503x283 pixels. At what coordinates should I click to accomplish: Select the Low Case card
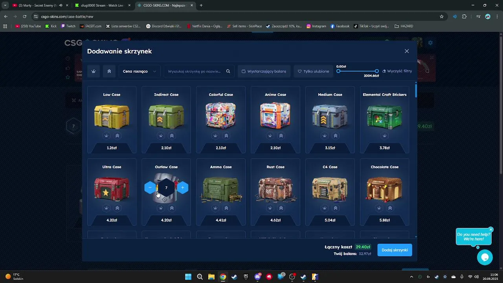112,119
